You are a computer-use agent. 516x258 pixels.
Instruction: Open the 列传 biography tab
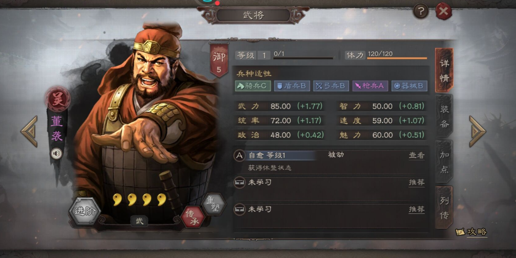(444, 208)
